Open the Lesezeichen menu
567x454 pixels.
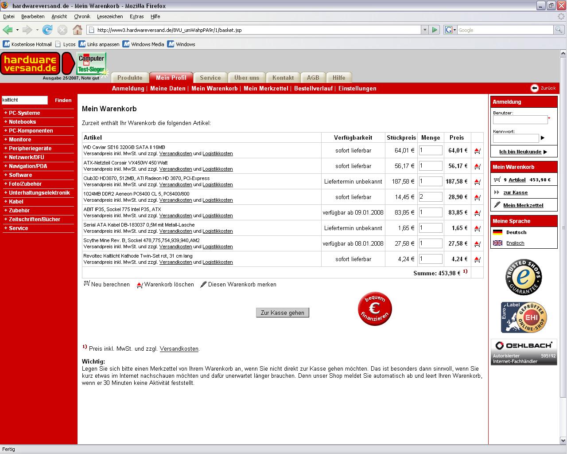110,16
